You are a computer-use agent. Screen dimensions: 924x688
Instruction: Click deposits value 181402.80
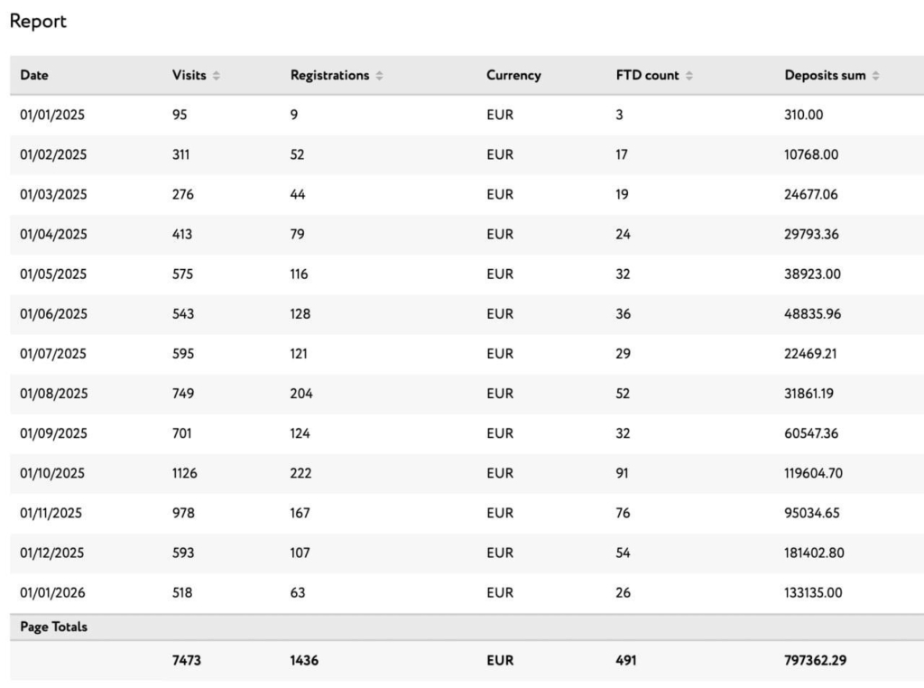click(814, 553)
